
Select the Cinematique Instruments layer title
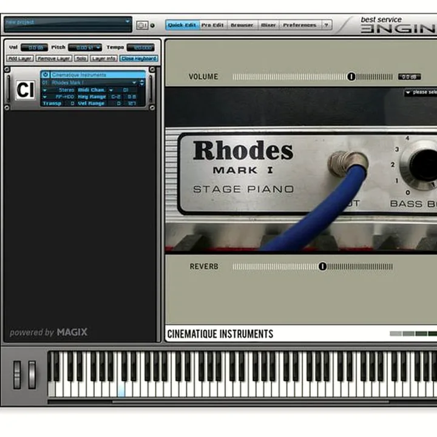[98, 75]
